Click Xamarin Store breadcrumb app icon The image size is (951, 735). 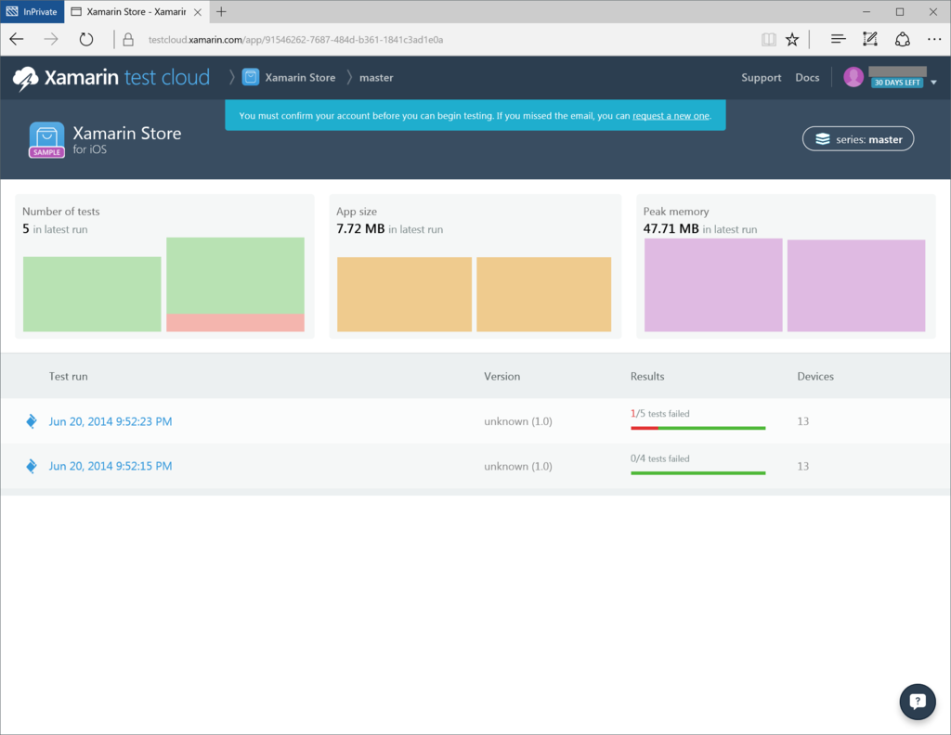pos(251,77)
